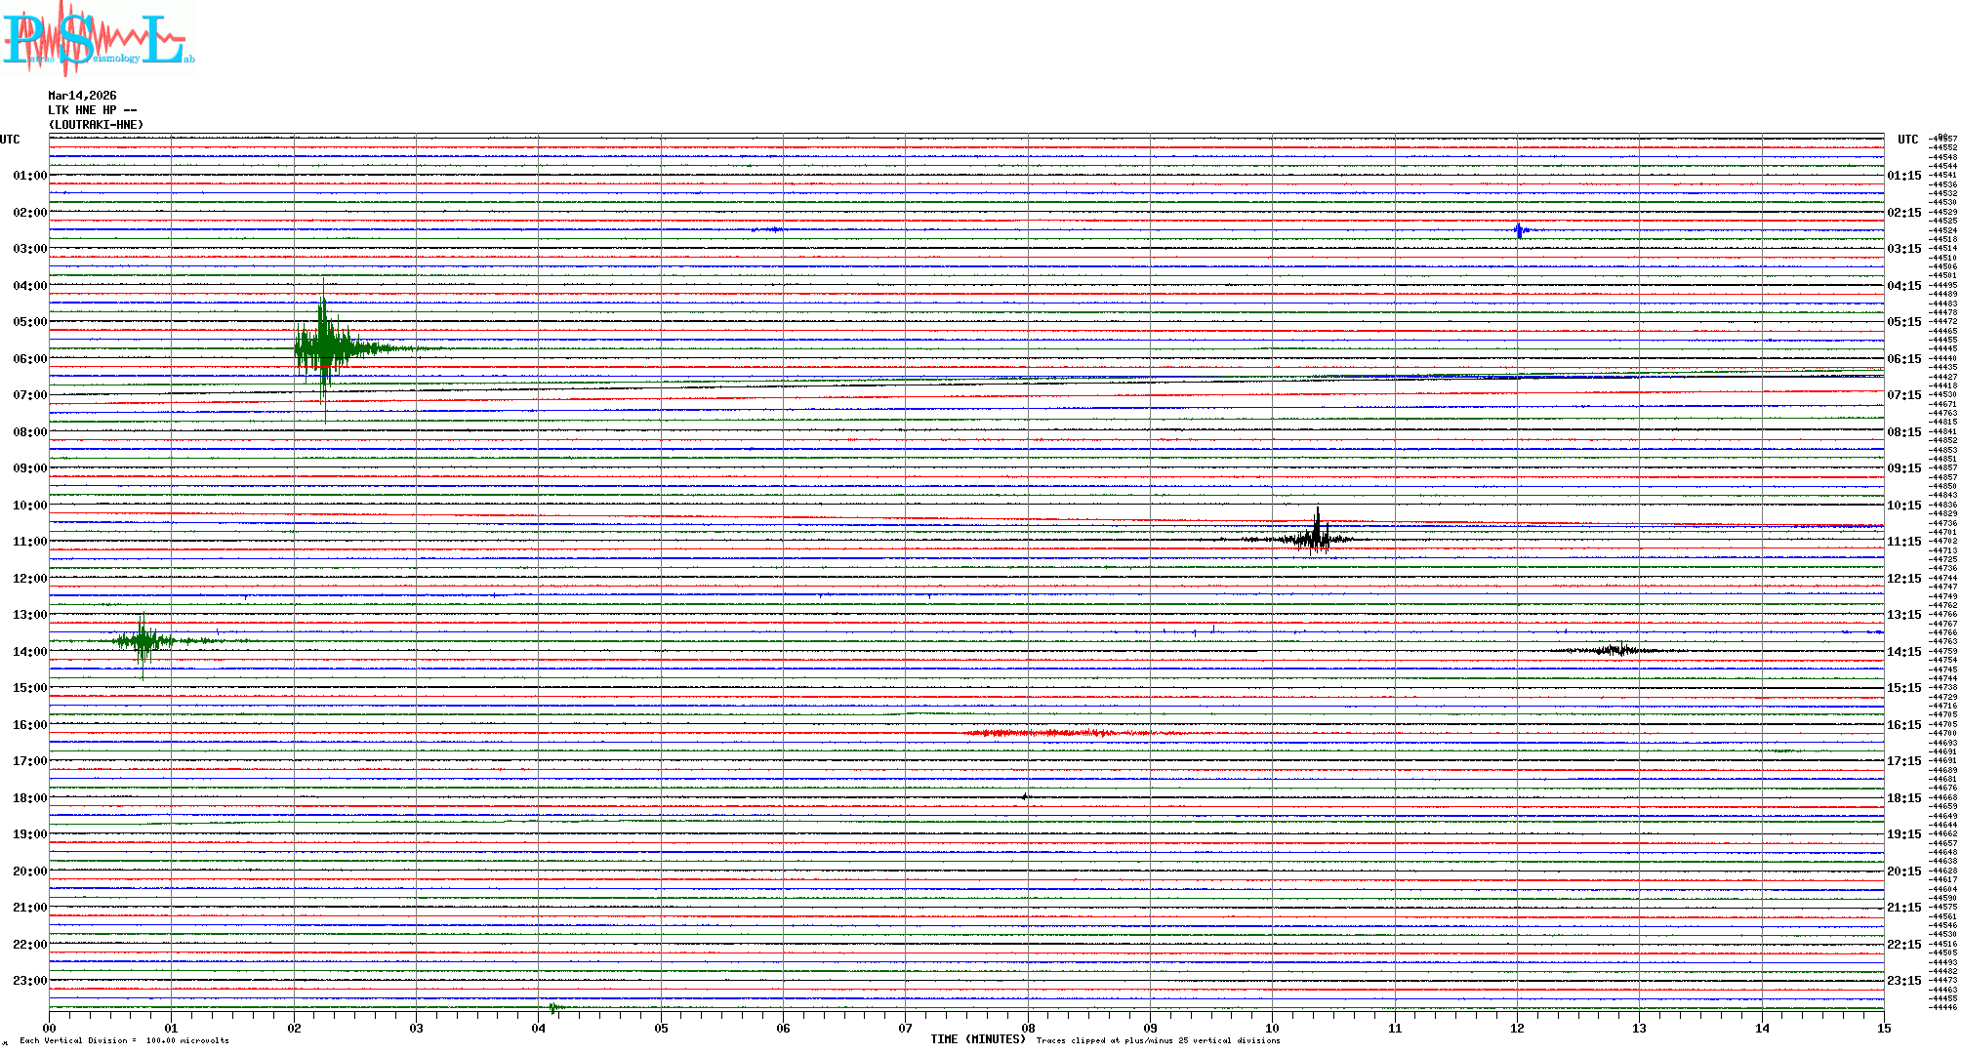Viewport: 1962px width, 1054px height.
Task: Click the black seismic event near minute 10
Action: [1316, 538]
